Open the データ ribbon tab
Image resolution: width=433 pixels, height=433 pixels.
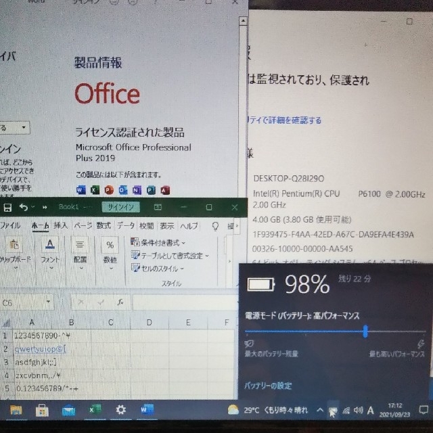126,226
